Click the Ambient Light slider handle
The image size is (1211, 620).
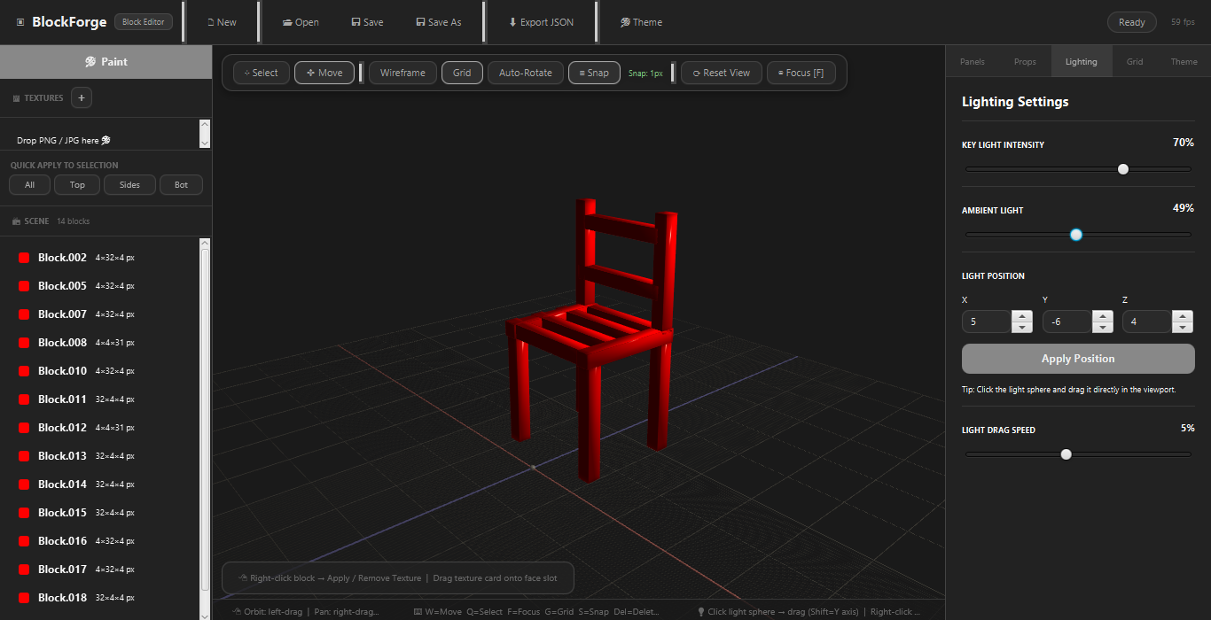point(1076,235)
